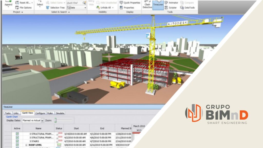Open the TimeLiner tool in the ribbon

point(158,5)
